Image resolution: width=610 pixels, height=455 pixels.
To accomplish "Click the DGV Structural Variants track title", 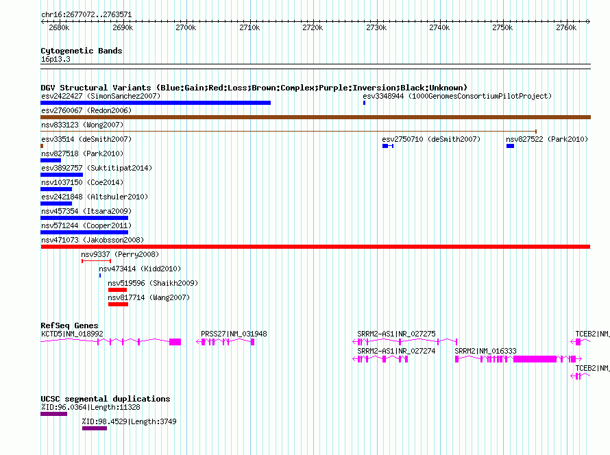I will point(254,88).
